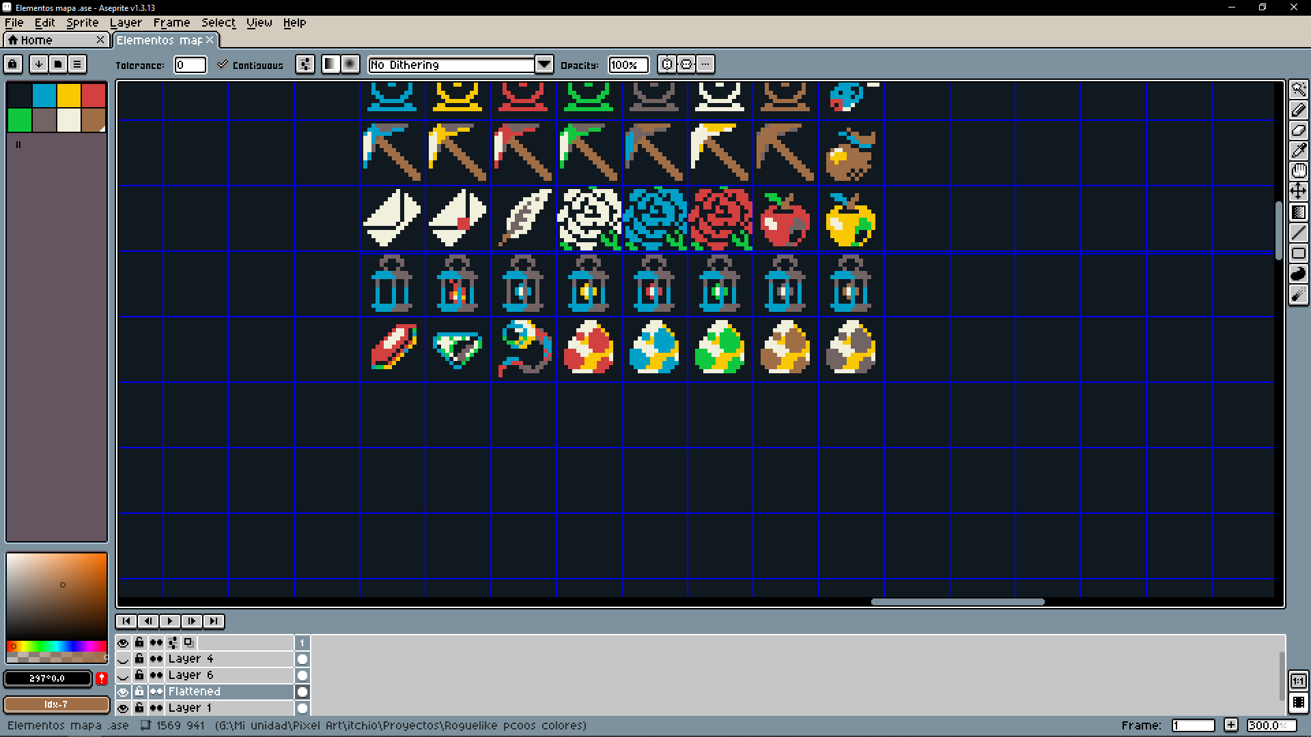Viewport: 1311px width, 737px height.
Task: Open the Sprite menu
Action: click(82, 23)
